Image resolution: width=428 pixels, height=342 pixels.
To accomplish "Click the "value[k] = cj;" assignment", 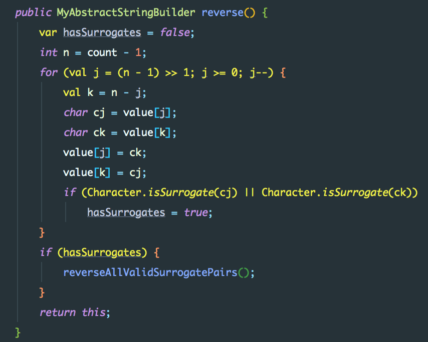I will tap(105, 172).
